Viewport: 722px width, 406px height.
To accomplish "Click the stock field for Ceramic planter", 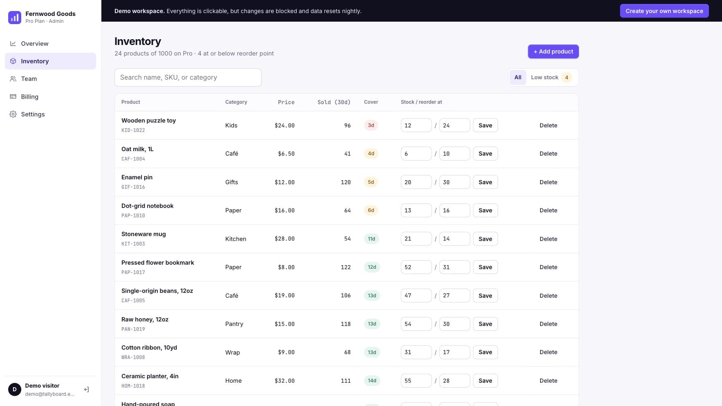I will pos(416,381).
